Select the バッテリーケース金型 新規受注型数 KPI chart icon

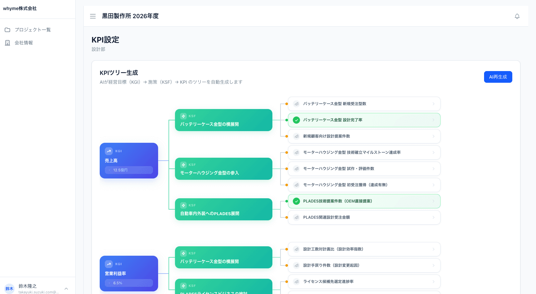(x=296, y=104)
